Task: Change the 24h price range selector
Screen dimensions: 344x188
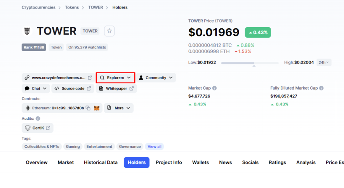Action: pyautogui.click(x=324, y=62)
